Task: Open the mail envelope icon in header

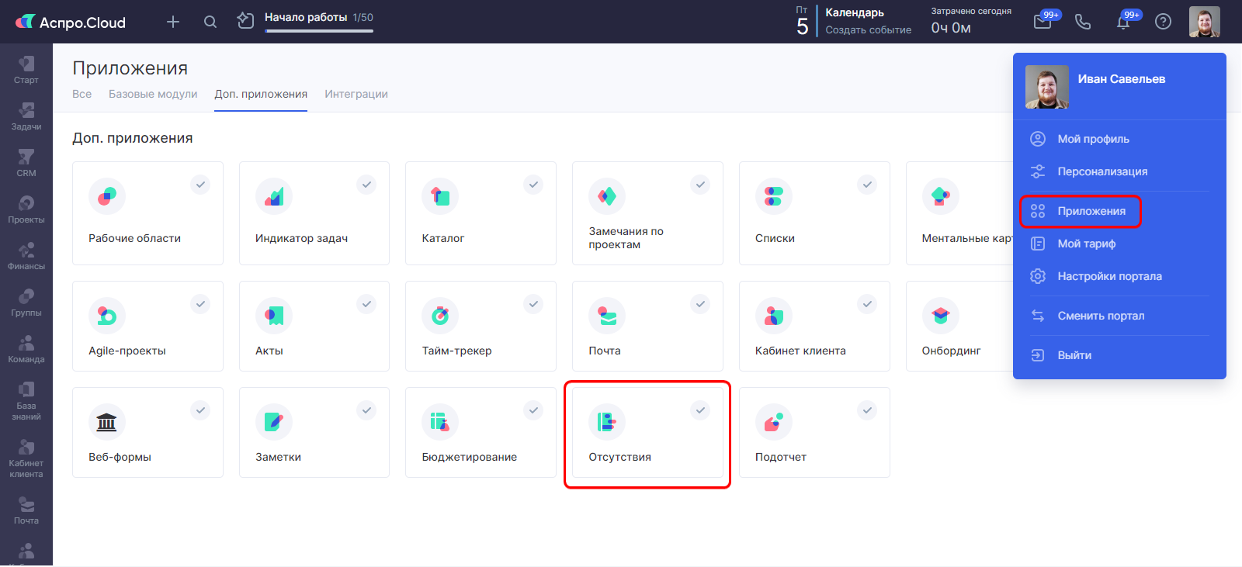Action: click(1043, 22)
